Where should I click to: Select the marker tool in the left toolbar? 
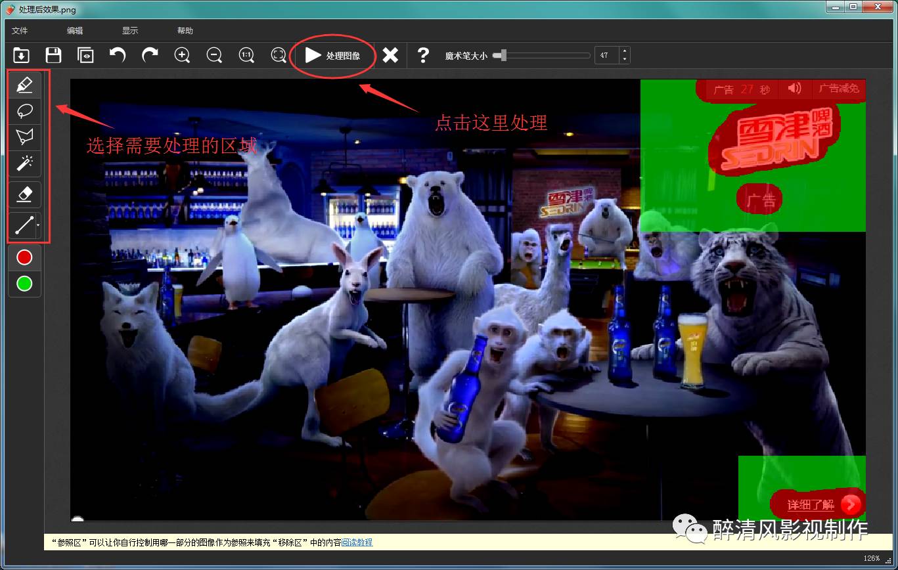point(24,85)
